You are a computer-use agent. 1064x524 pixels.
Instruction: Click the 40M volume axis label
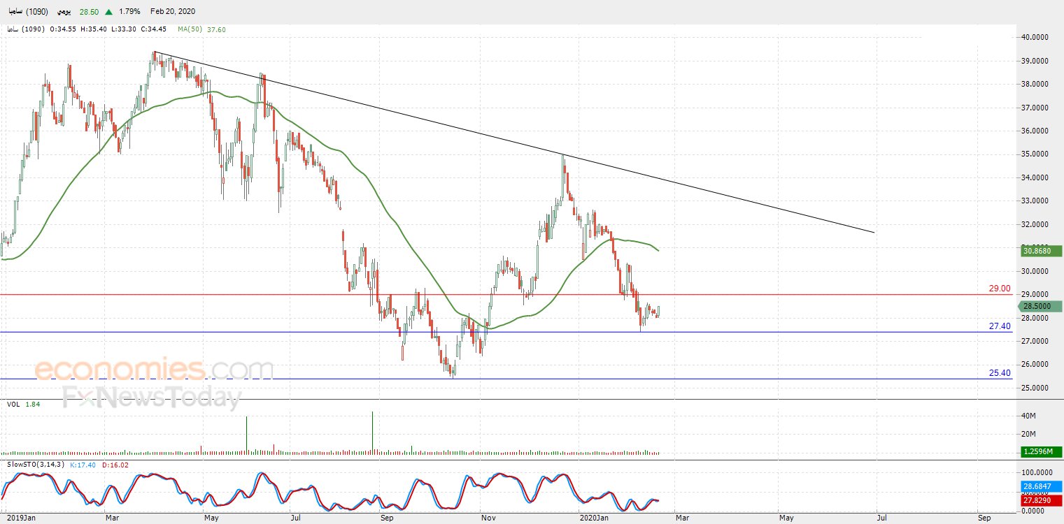pos(1029,416)
